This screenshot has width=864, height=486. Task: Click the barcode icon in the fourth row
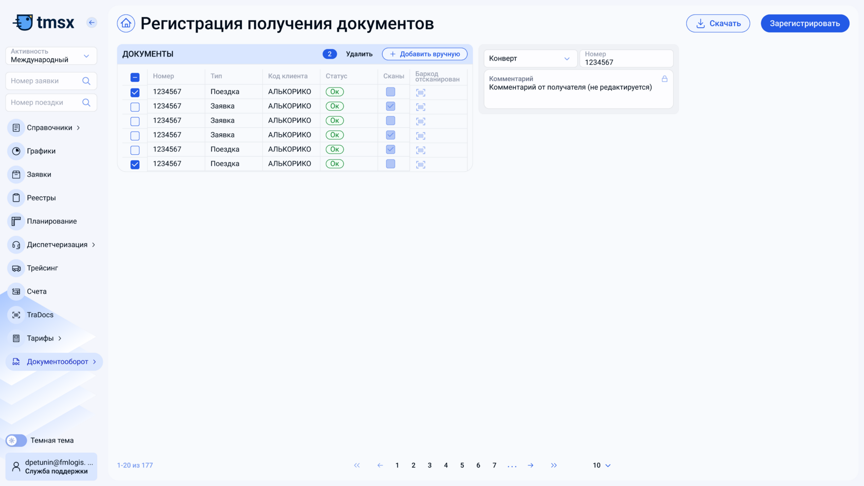pos(421,136)
